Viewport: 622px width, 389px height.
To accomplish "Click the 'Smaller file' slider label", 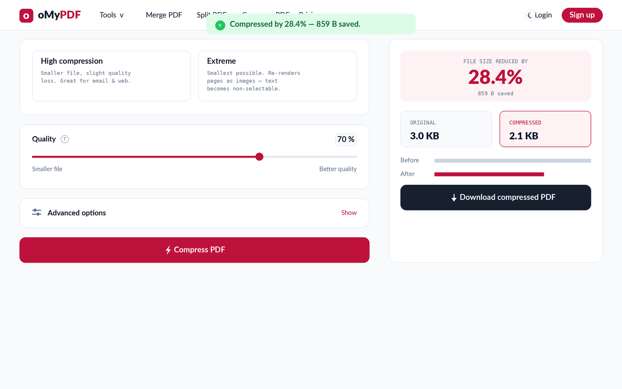I will 47,169.
